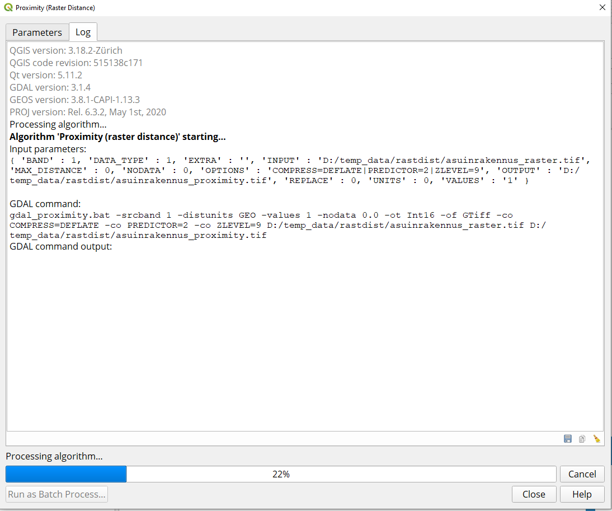Click the 'Processing algorithm...' status label above progress bar
The image size is (612, 511).
[x=54, y=456]
